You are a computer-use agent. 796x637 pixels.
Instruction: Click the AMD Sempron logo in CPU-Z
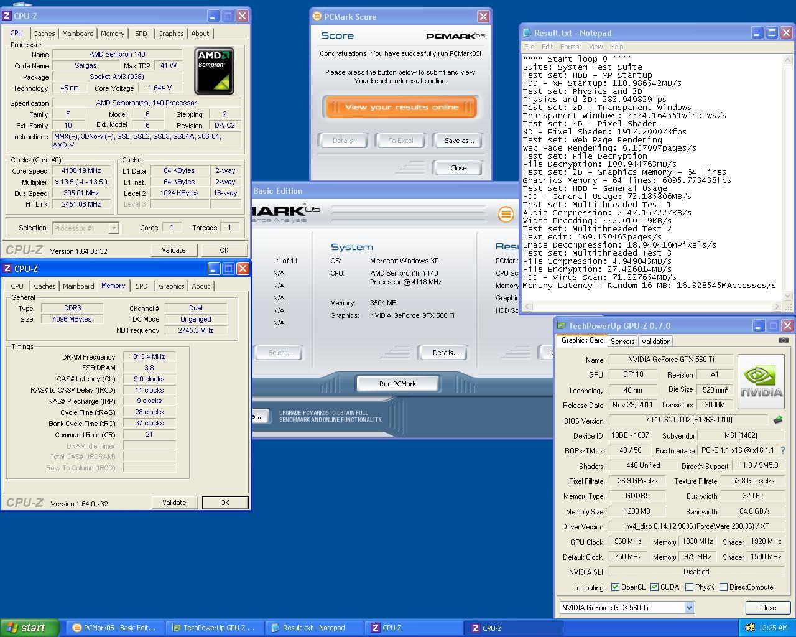point(214,71)
